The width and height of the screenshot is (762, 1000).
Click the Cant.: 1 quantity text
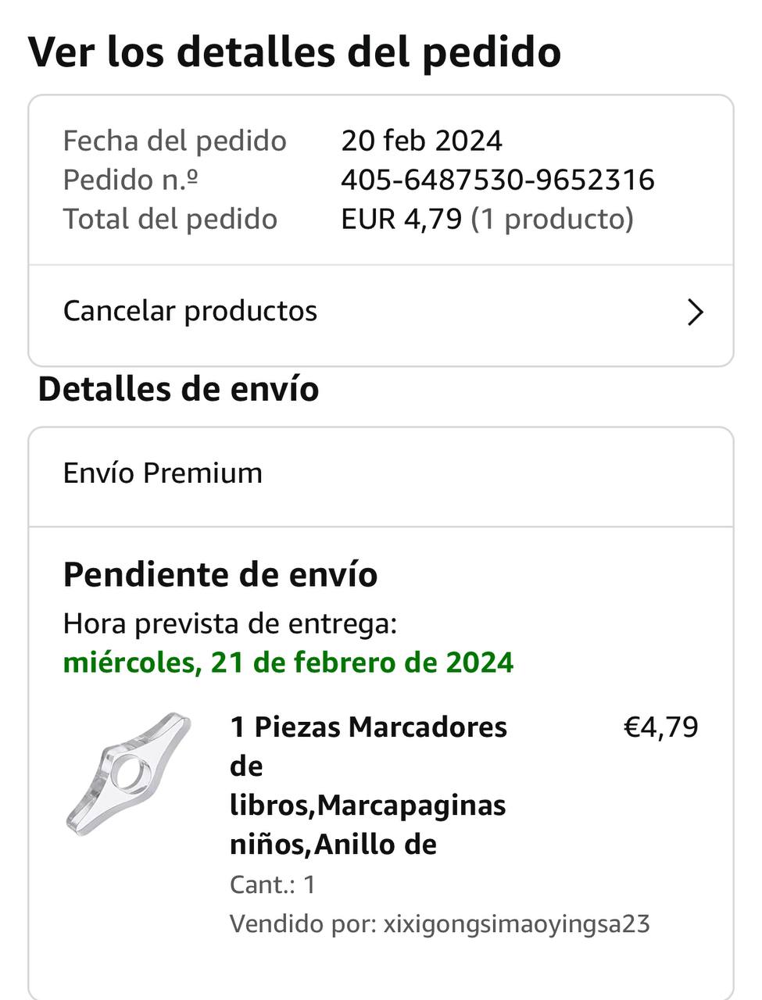272,884
